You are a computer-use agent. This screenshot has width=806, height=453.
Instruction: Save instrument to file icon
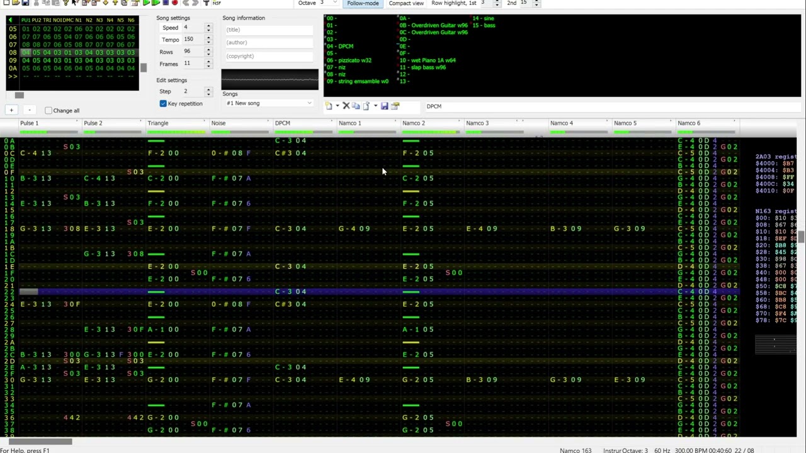click(x=384, y=106)
